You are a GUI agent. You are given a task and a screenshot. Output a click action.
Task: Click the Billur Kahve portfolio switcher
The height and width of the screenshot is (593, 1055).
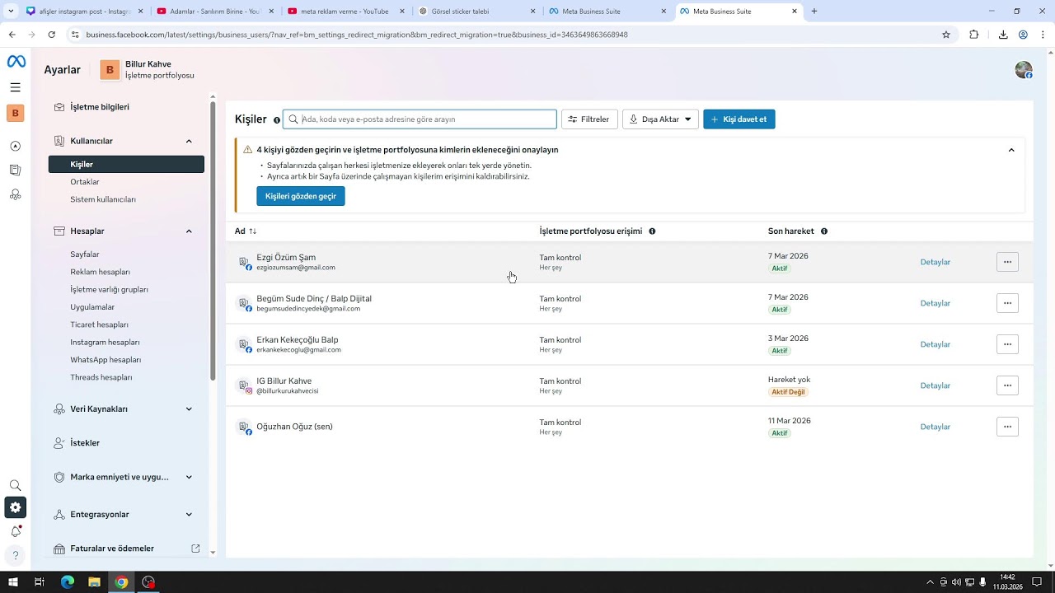point(148,70)
